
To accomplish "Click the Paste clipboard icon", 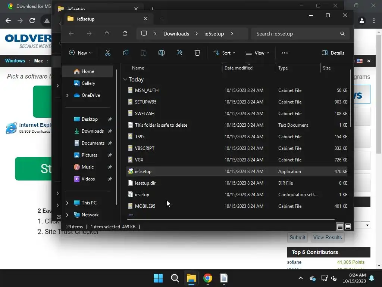I will 144,53.
